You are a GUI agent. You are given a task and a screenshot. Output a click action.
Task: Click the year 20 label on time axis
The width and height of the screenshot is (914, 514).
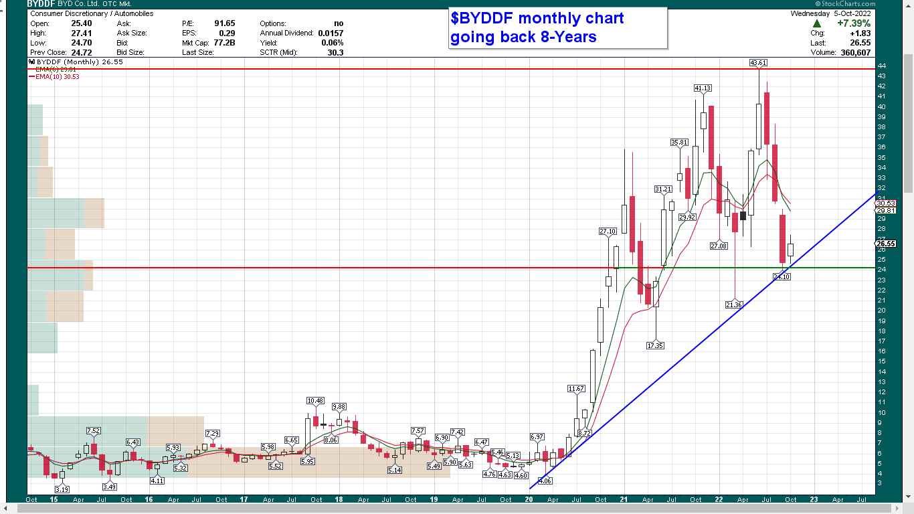click(x=529, y=499)
